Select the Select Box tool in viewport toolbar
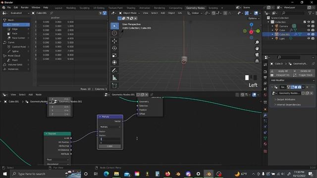Viewport: 317px width, 178px height. (114, 26)
